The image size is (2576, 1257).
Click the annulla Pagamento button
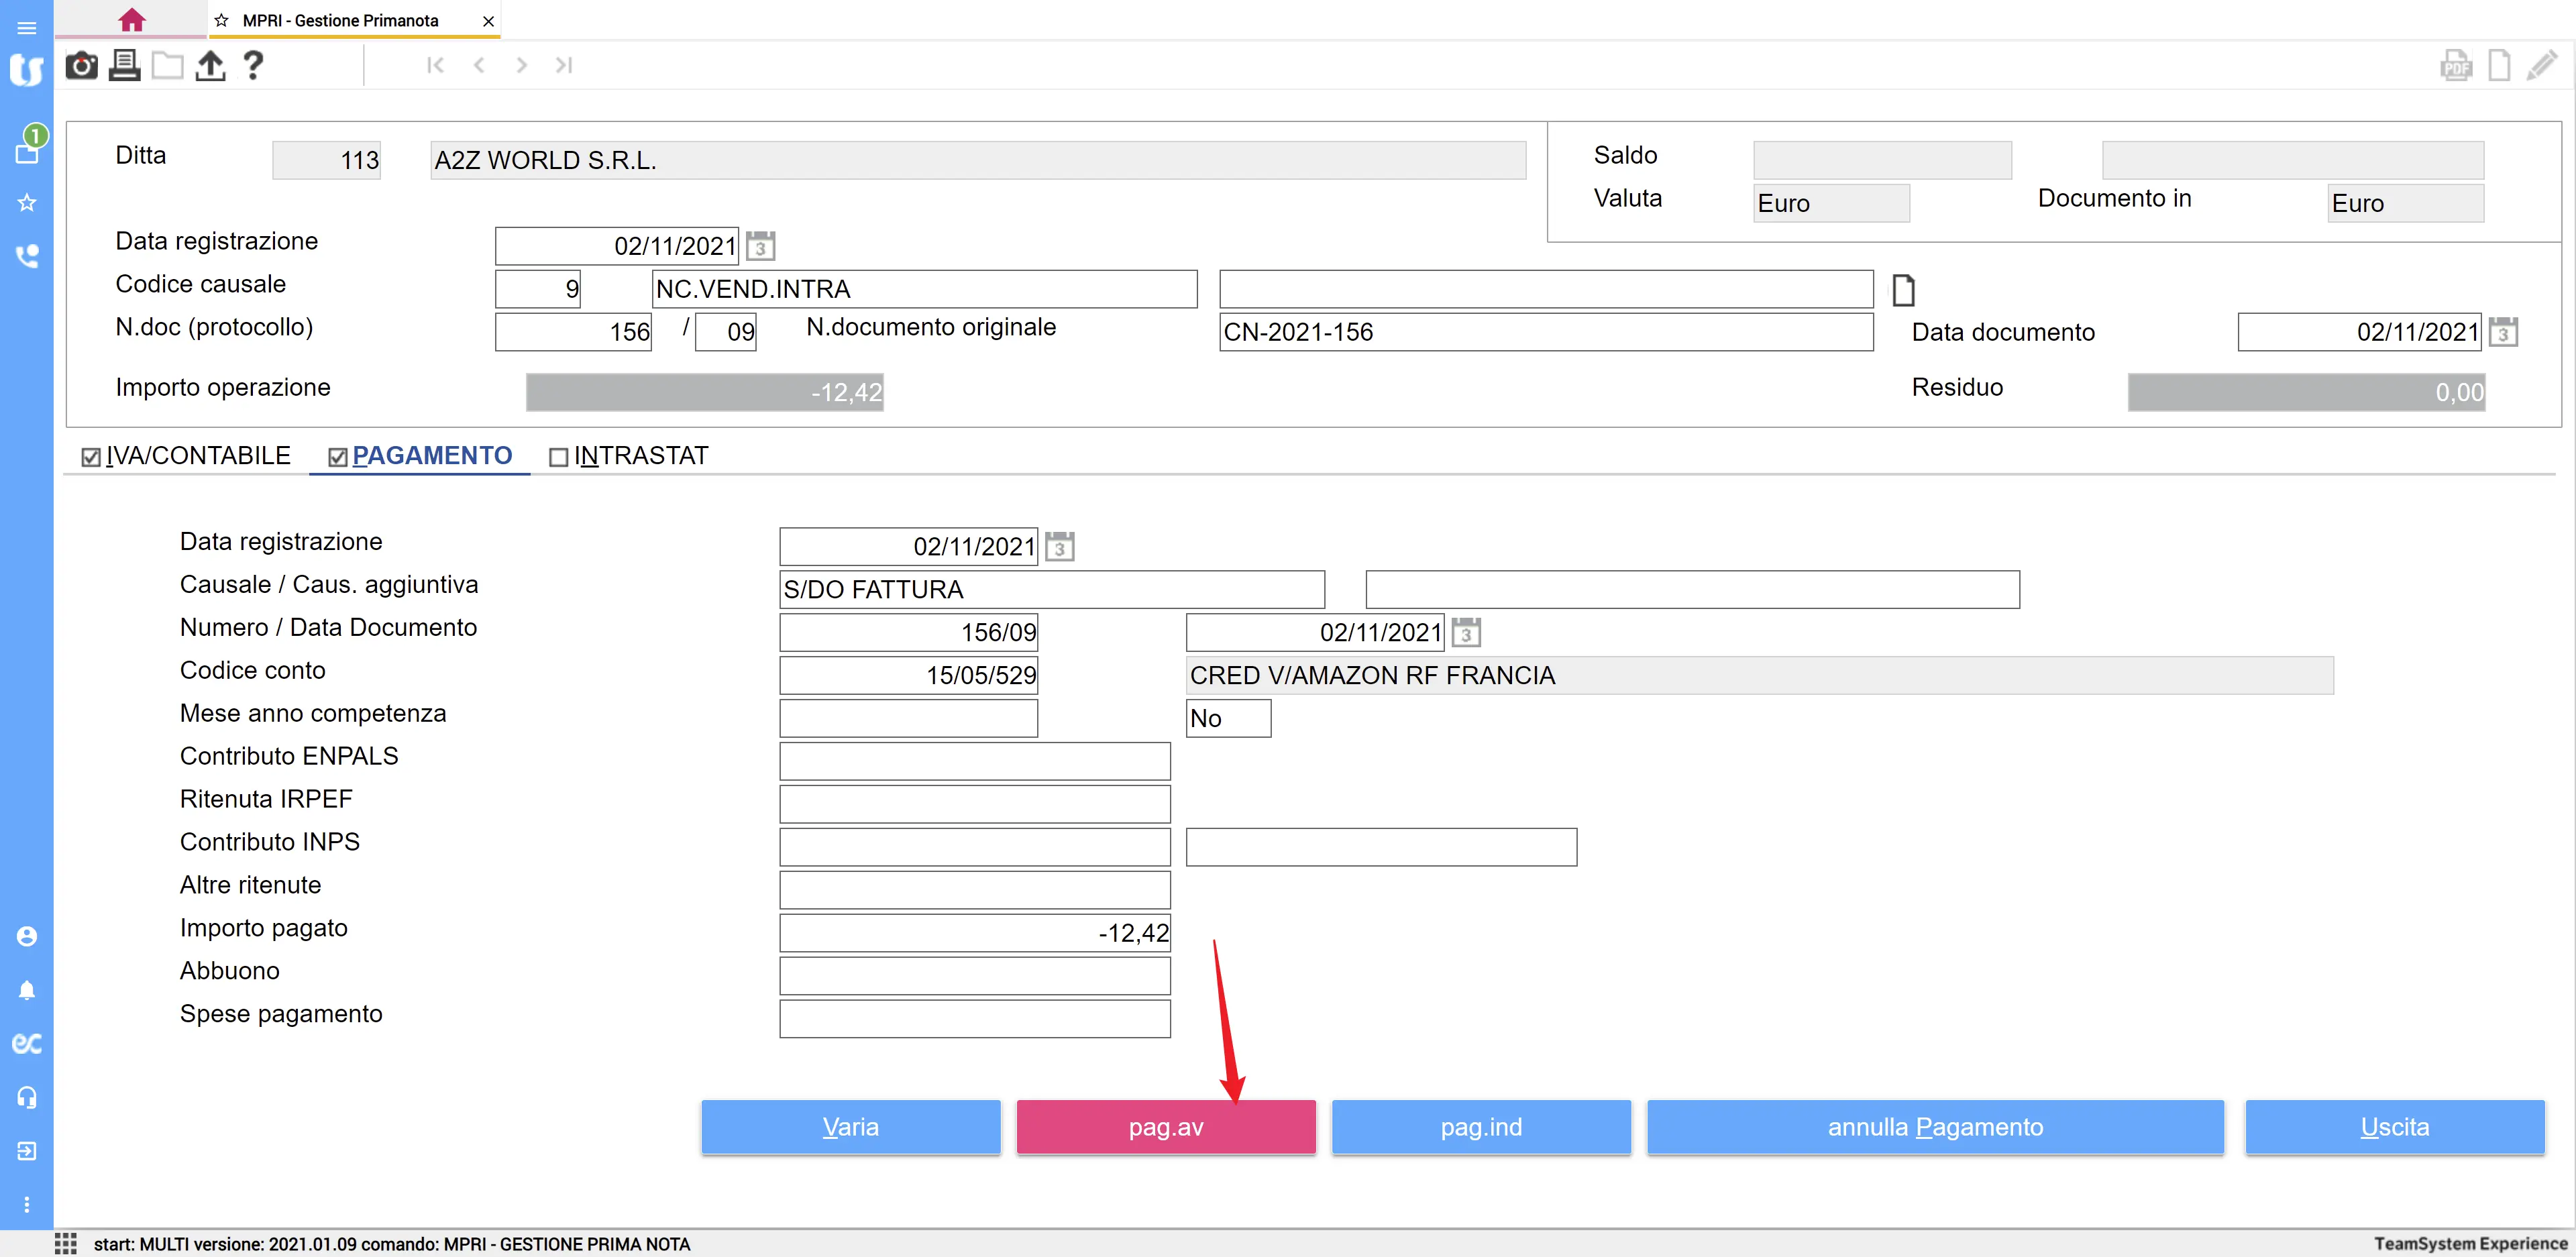click(x=1934, y=1127)
